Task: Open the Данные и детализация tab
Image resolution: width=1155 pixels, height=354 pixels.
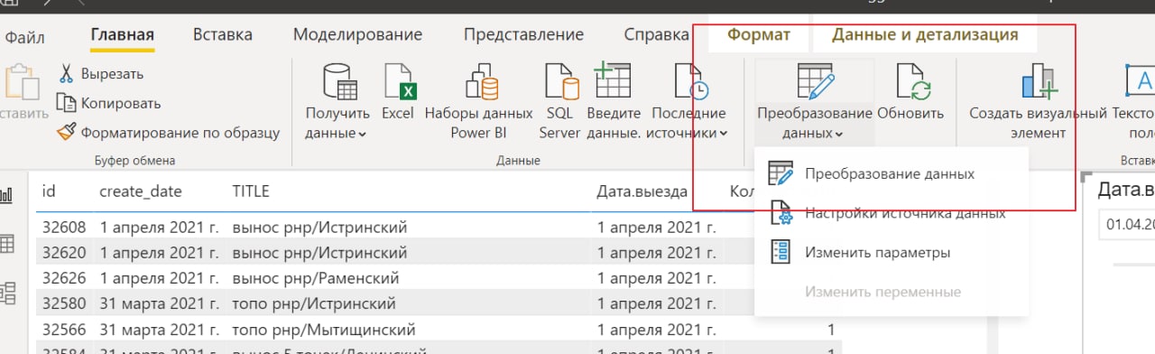Action: (925, 35)
